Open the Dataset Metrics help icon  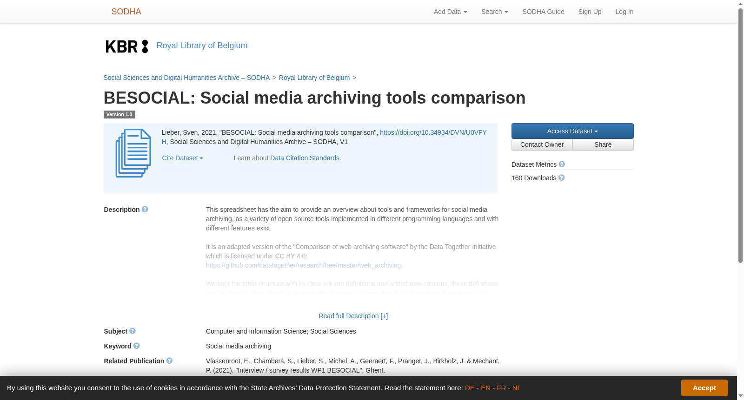pyautogui.click(x=562, y=164)
